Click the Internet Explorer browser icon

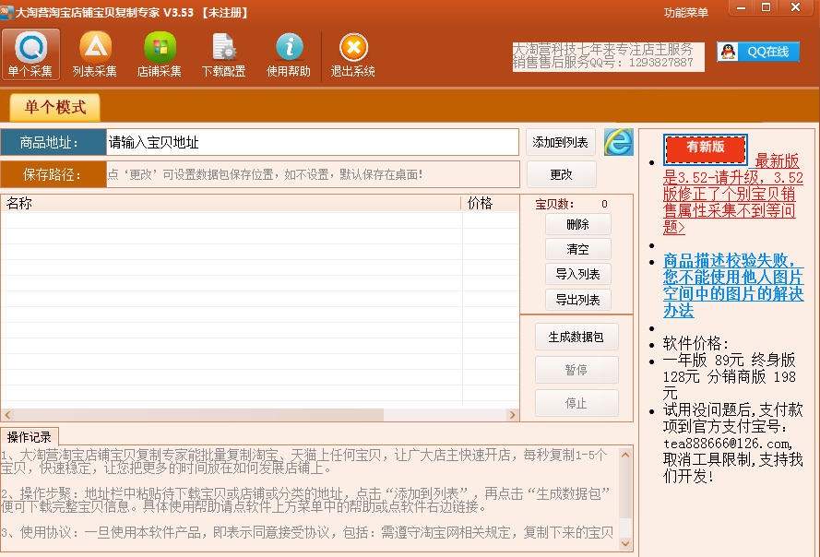[618, 142]
